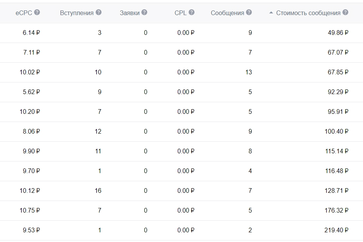The width and height of the screenshot is (363, 242).
Task: Click the Сообщения column header label
Action: pyautogui.click(x=227, y=13)
